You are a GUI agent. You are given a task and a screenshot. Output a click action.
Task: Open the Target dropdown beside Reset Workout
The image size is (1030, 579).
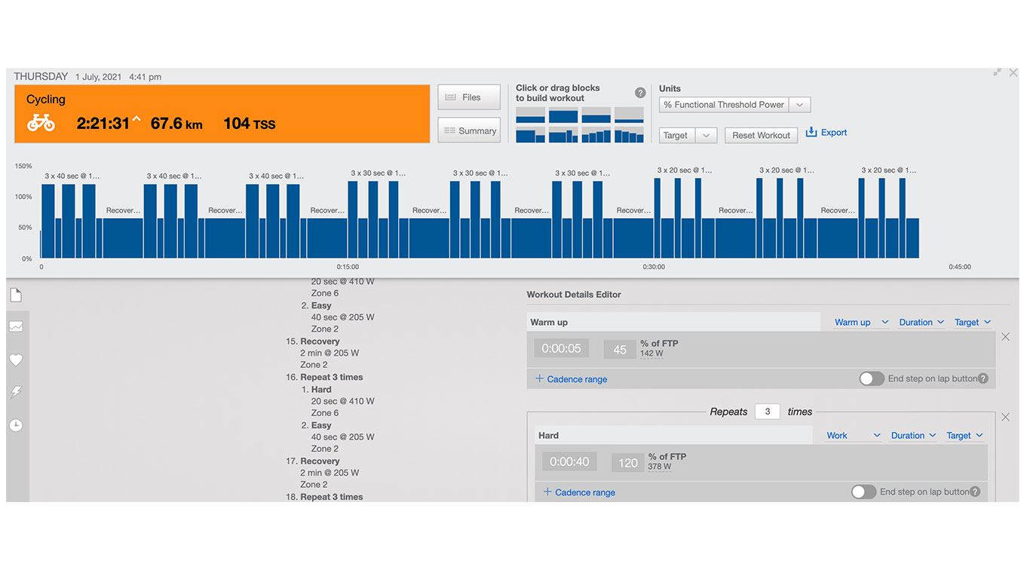click(x=687, y=135)
